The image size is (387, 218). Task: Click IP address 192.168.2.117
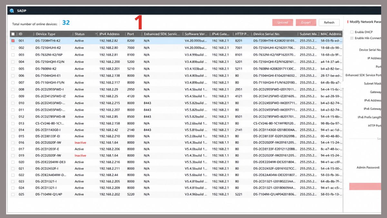[x=110, y=82]
